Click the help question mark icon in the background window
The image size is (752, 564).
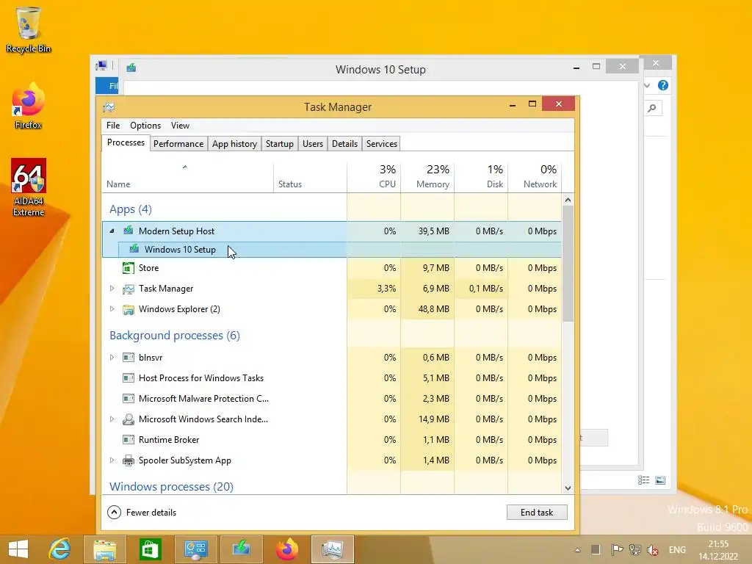coord(663,85)
